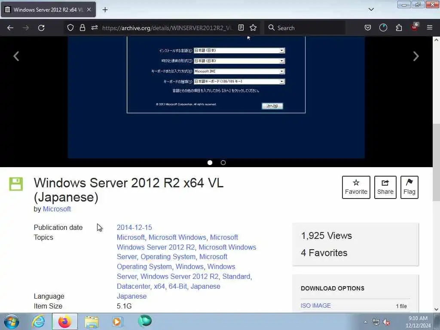Open a new browser tab

105,10
